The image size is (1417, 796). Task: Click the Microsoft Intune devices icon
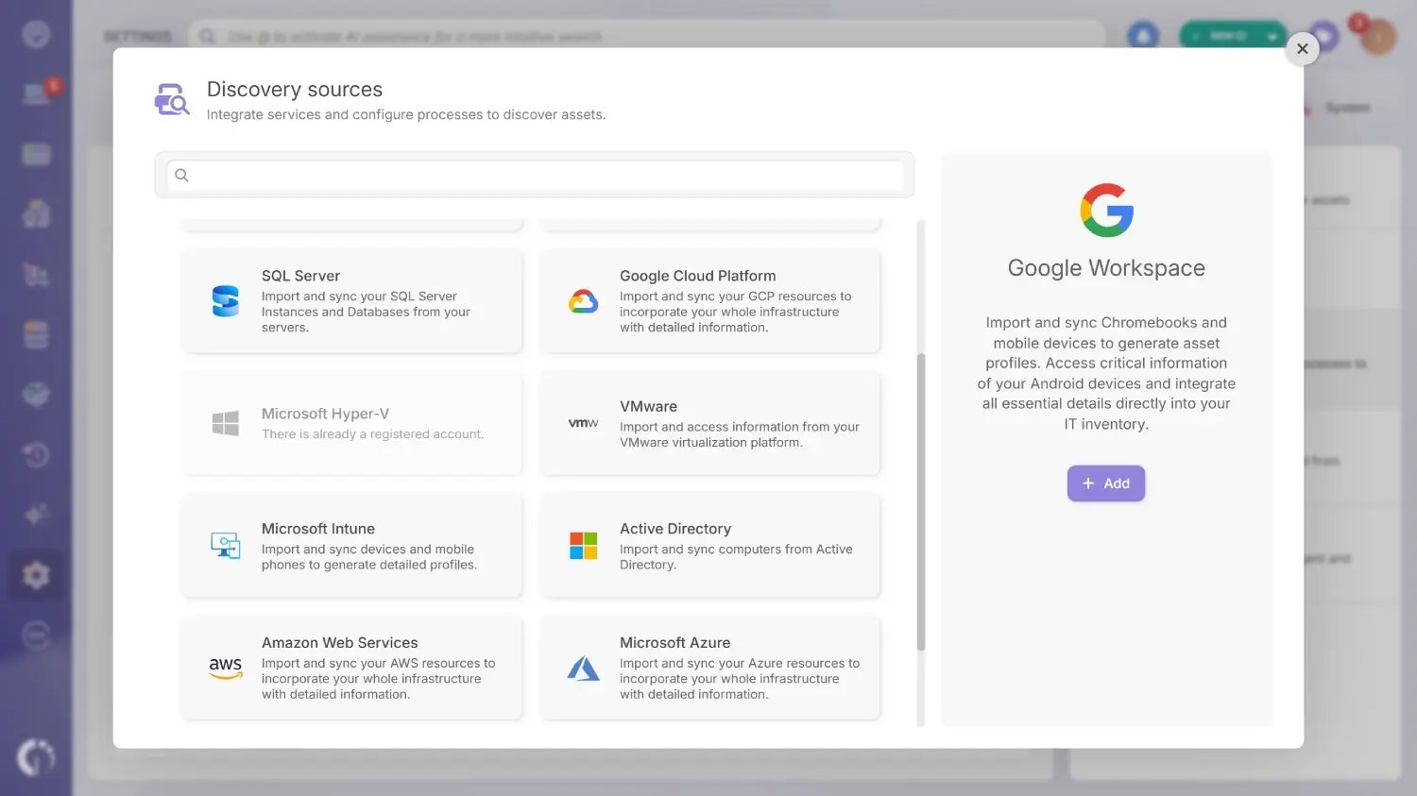pyautogui.click(x=225, y=545)
